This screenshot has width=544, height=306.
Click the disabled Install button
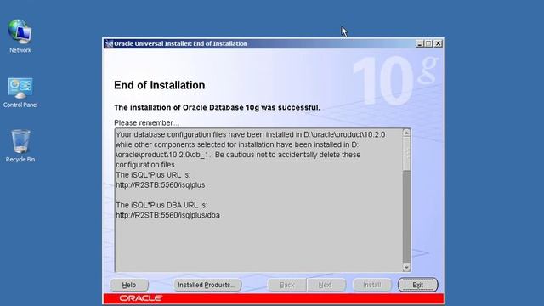coord(372,285)
